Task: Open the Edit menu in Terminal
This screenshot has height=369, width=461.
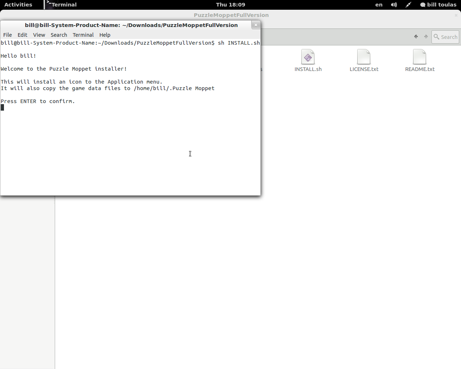Action: (22, 35)
